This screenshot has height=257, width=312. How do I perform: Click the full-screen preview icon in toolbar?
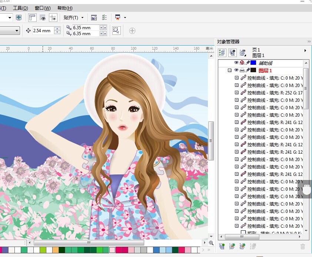19,17
